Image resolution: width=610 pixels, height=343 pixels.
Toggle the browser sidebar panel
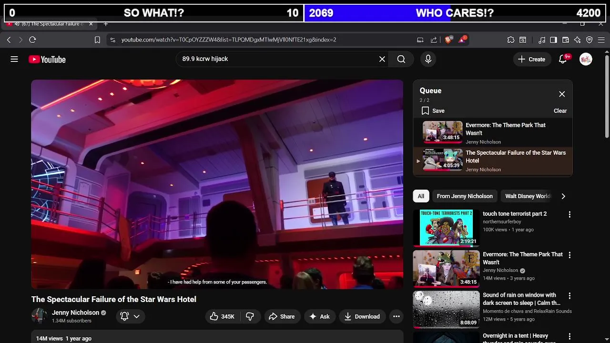(553, 40)
